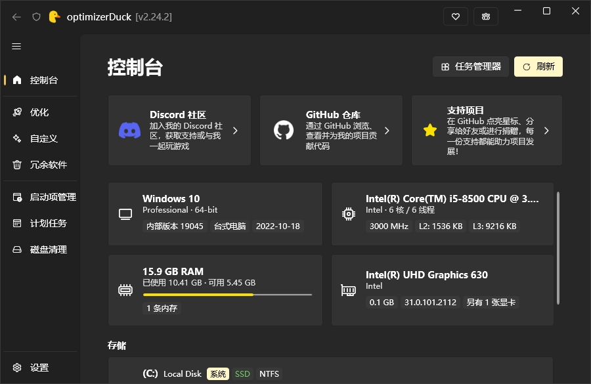Expand the 支持项目 card chevron
Viewport: 591px width, 384px height.
(546, 131)
